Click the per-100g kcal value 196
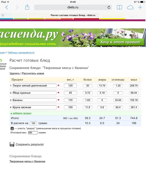 tap(134, 123)
